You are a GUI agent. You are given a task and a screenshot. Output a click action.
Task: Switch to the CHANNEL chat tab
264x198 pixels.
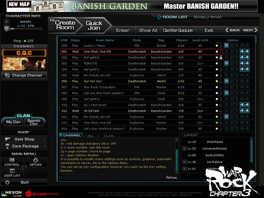pos(71,135)
